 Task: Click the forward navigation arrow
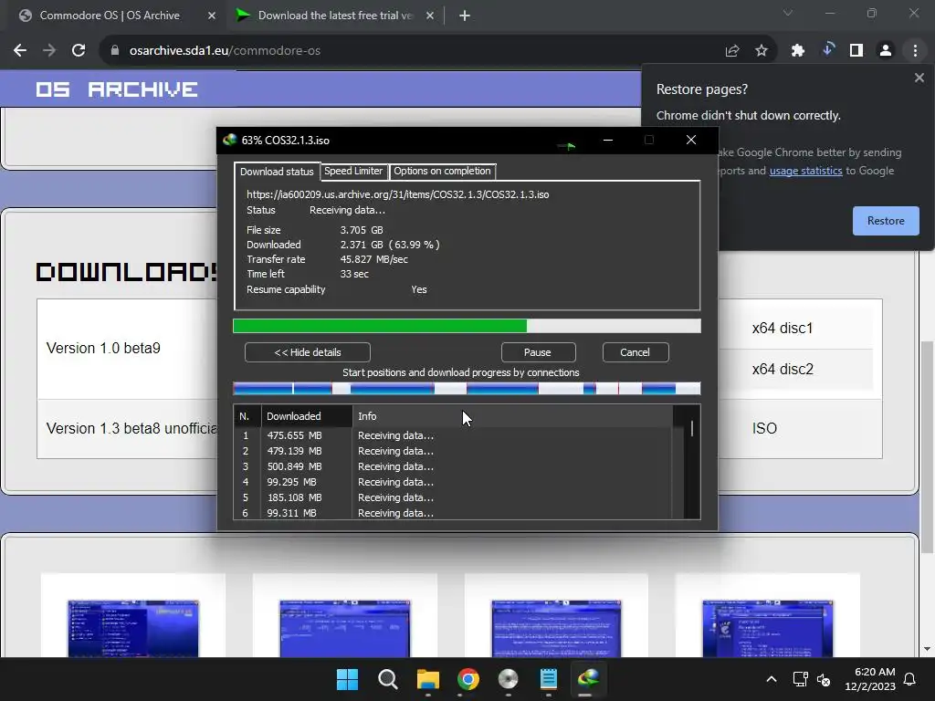(49, 51)
